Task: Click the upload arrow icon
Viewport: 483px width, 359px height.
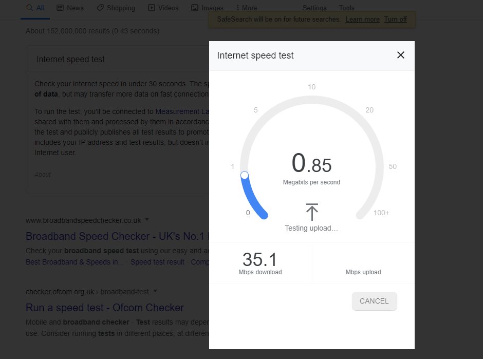Action: click(x=312, y=212)
